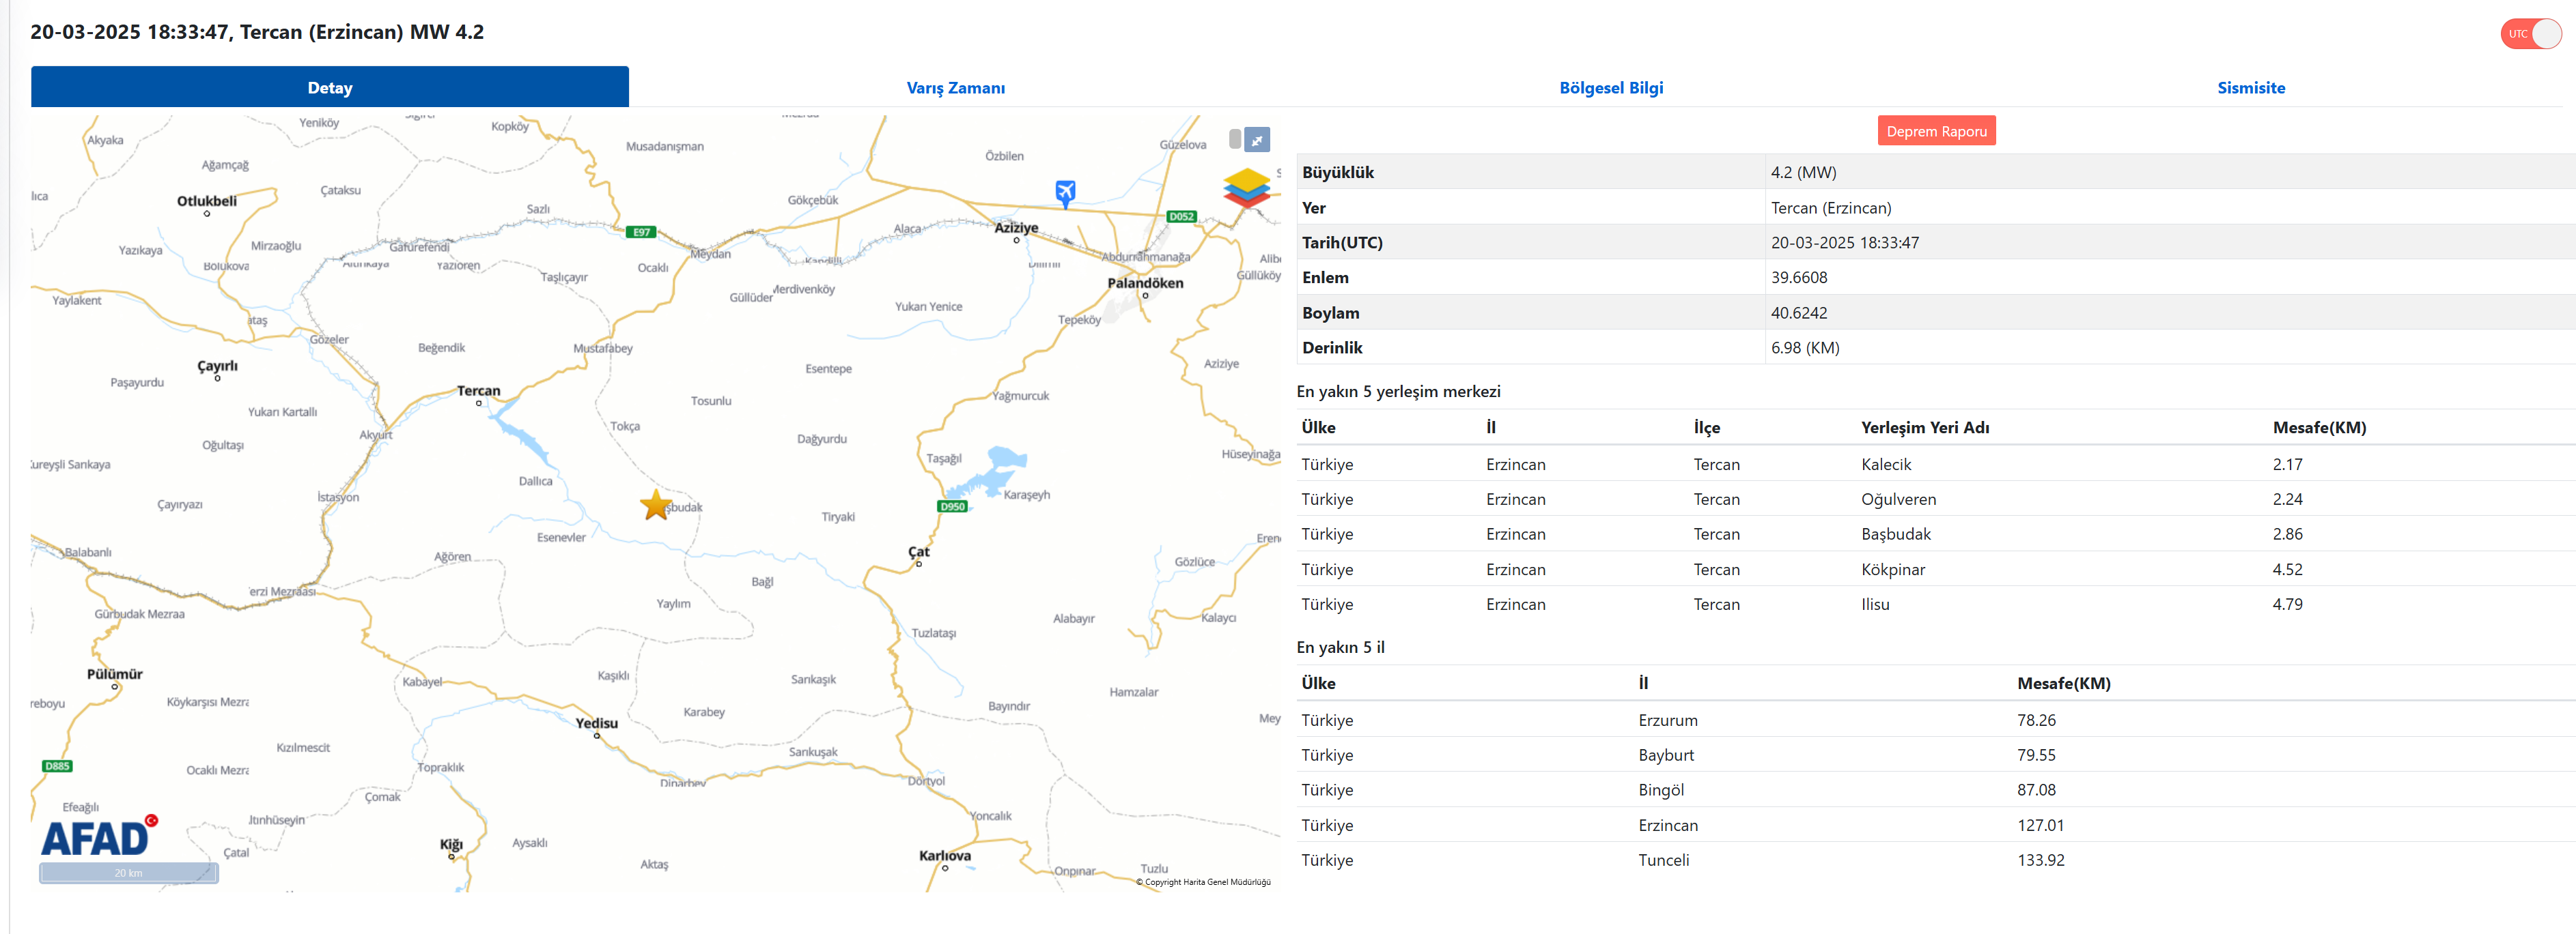
Task: Switch to the Varış Zamanı tab
Action: point(955,88)
